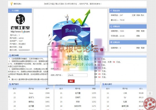
Task: Click the 活期业务 panel header icon
Action: coord(111,26)
